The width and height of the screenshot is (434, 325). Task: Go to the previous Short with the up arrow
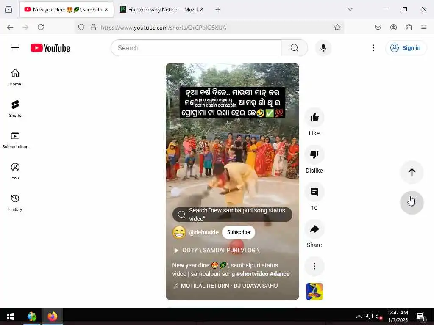click(x=412, y=172)
